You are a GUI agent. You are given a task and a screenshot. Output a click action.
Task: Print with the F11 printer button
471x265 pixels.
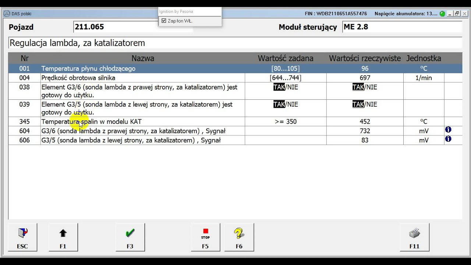pyautogui.click(x=414, y=237)
